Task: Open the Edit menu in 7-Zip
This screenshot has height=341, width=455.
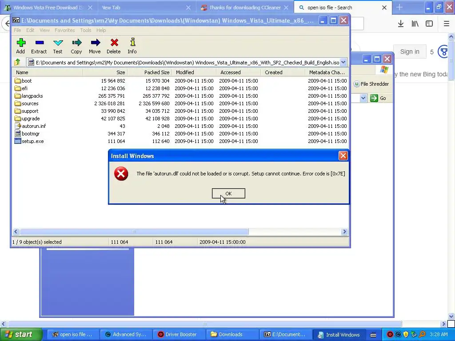Action: [30, 30]
